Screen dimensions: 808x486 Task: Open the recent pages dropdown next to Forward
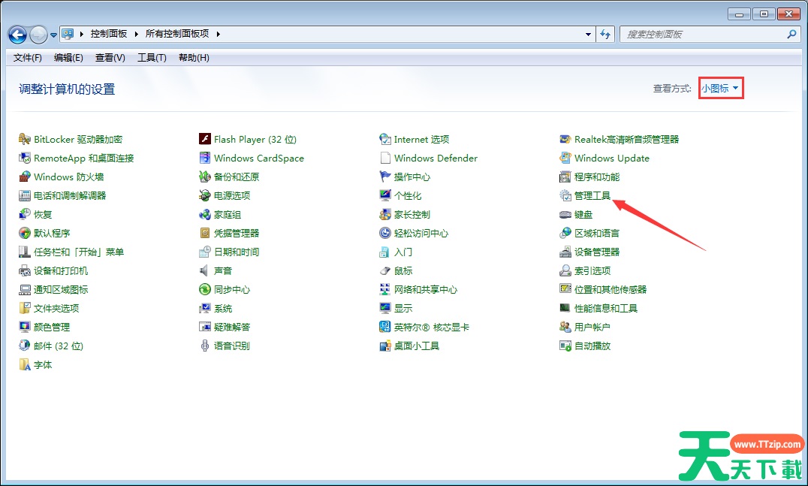54,35
